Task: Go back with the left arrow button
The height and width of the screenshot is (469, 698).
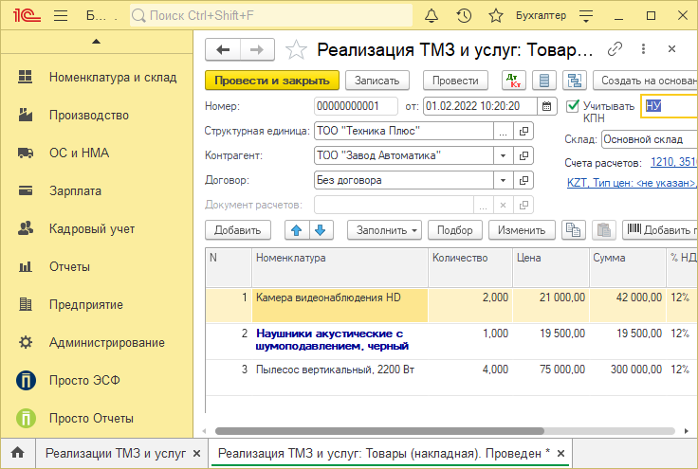Action: (223, 49)
